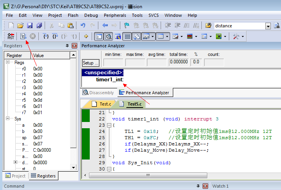Viewport: 281px width, 190px height.
Task: Toggle the Registers Window button
Action: pos(127,36)
